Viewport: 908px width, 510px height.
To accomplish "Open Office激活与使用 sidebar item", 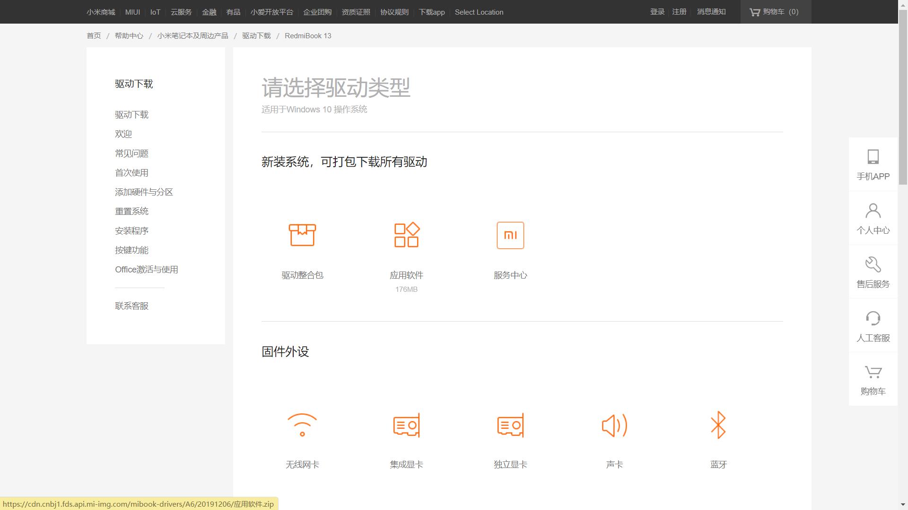I will coord(146,270).
